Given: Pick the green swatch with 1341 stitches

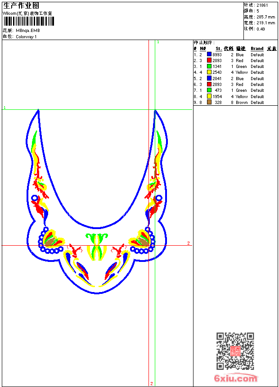Looking at the screenshot, I should pyautogui.click(x=209, y=67).
